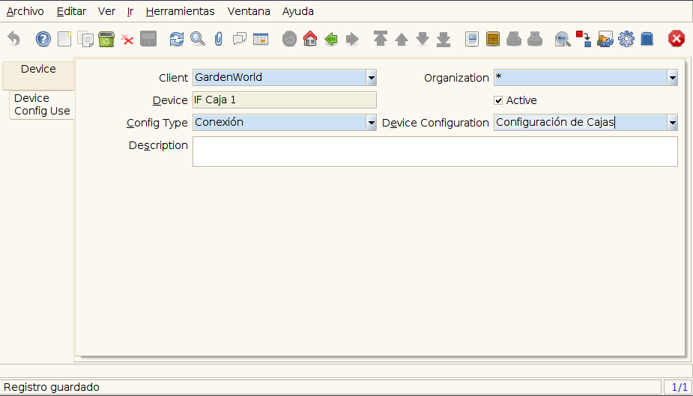Image resolution: width=693 pixels, height=396 pixels.
Task: Go to next record down arrow
Action: click(423, 39)
